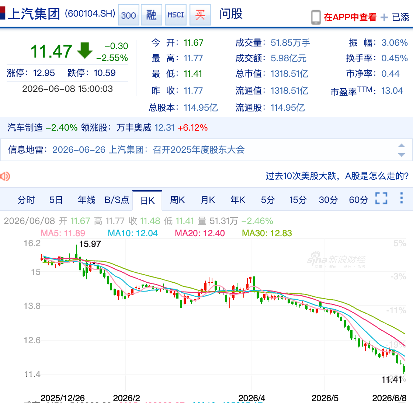This screenshot has height=403, width=413.
Task: Show the next 信息地雷 item with the down arrow
Action: pos(402,155)
